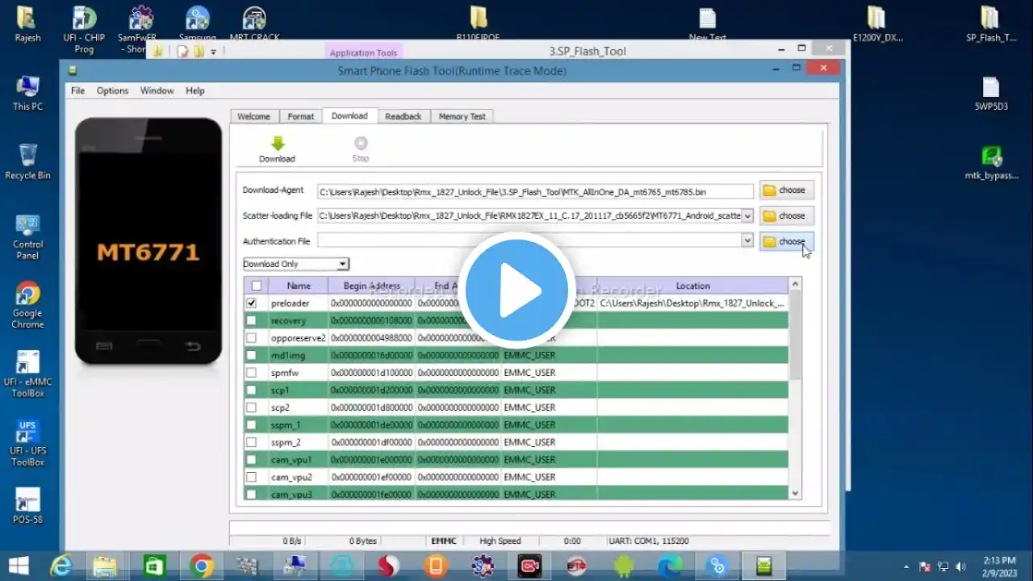Uncheck the preloader partition checkbox

point(252,303)
